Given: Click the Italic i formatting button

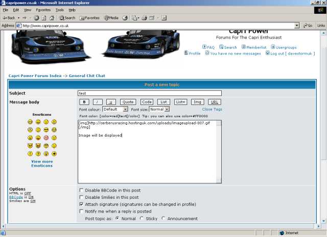Looking at the screenshot, I should 98,102.
